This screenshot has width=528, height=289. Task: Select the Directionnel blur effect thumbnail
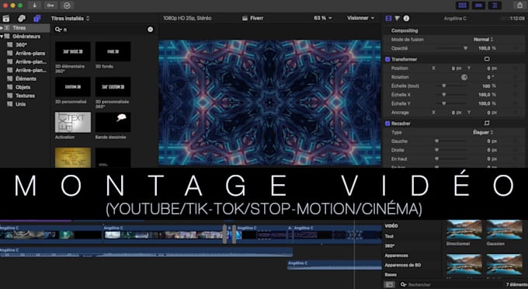pos(464,229)
